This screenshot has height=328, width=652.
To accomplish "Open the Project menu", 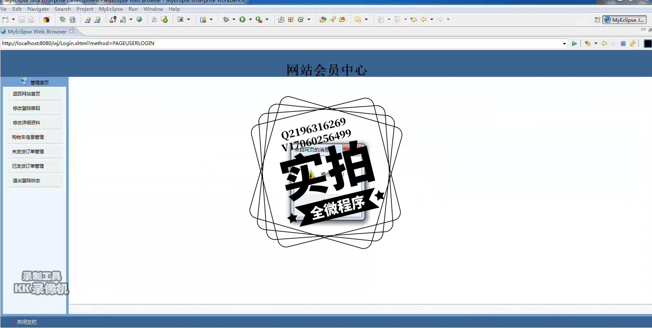I will [x=85, y=9].
